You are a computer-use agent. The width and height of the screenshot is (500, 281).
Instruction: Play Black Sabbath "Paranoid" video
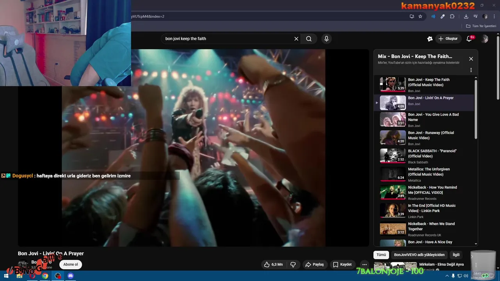(424, 156)
